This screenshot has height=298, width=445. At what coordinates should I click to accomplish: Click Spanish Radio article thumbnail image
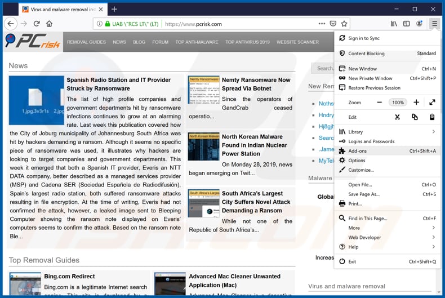[36, 100]
